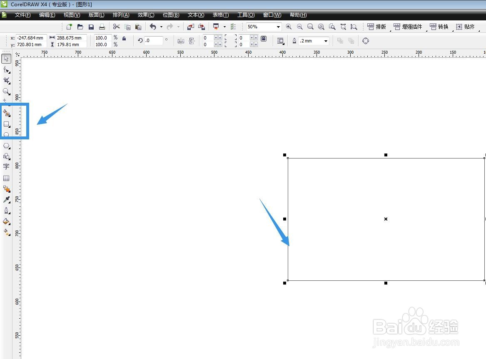The width and height of the screenshot is (486, 359).
Task: Open the 视图(V) menu
Action: point(72,15)
